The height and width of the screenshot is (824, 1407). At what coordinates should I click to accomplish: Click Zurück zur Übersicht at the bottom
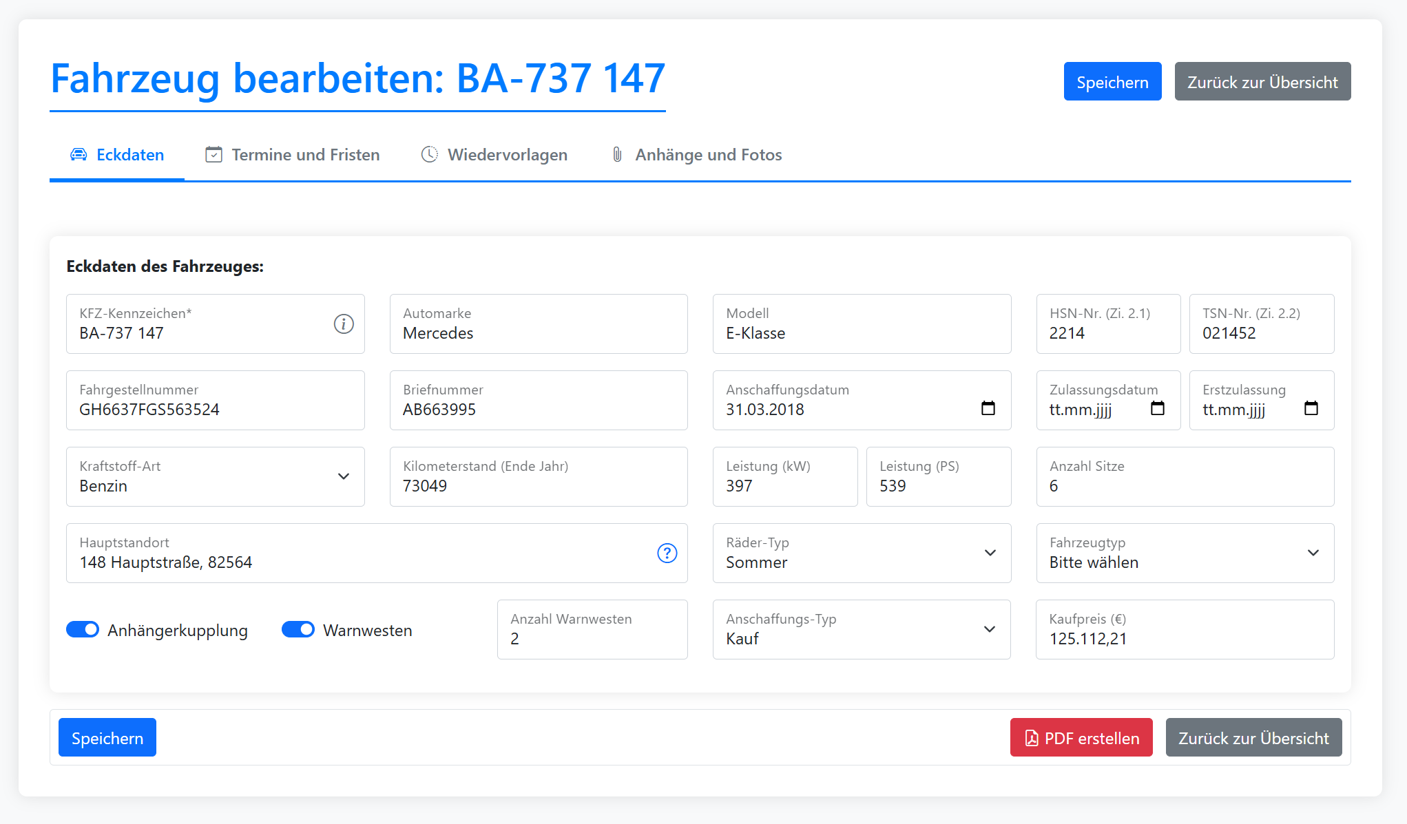pyautogui.click(x=1253, y=737)
